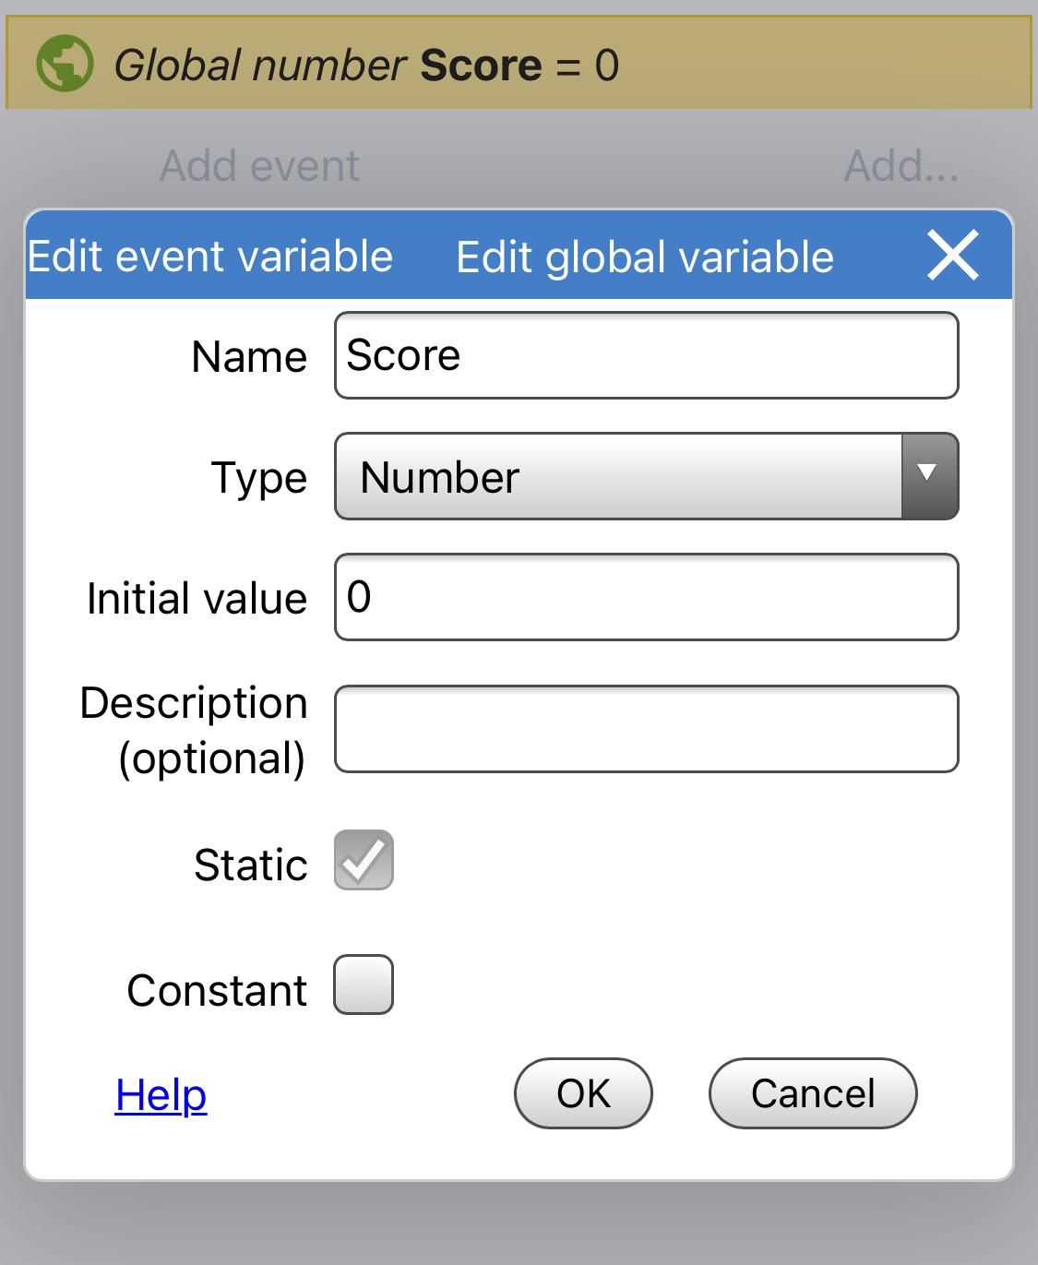Select the Global number Score variable row
The height and width of the screenshot is (1265, 1038).
519,63
